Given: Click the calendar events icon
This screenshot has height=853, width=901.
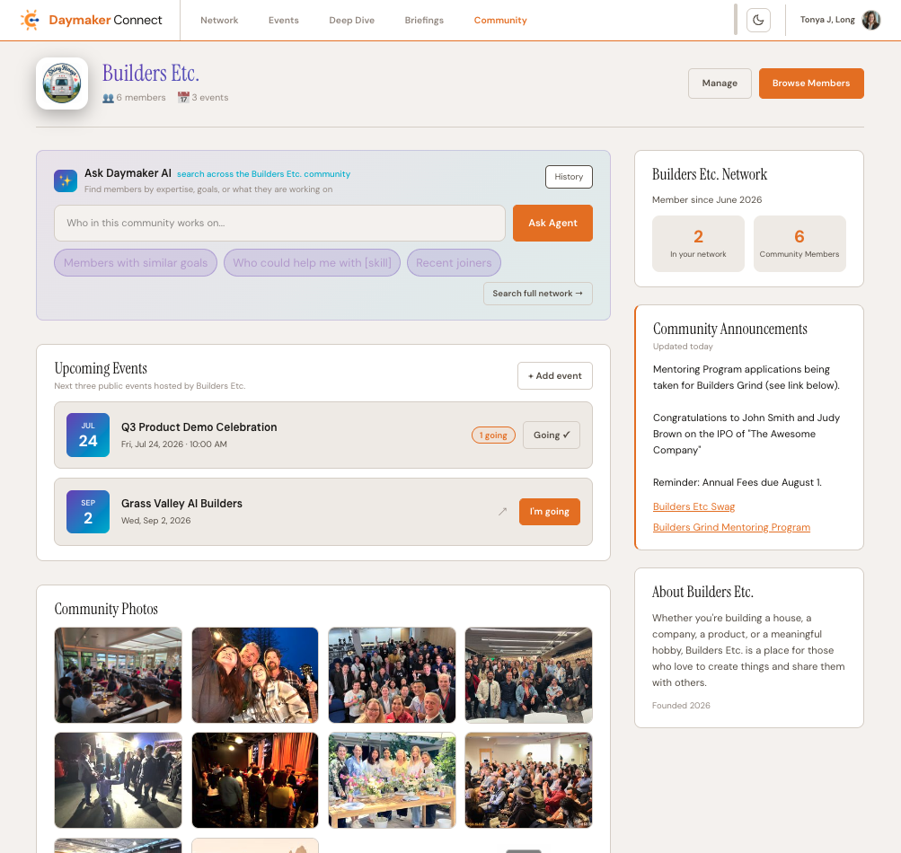Looking at the screenshot, I should (183, 98).
